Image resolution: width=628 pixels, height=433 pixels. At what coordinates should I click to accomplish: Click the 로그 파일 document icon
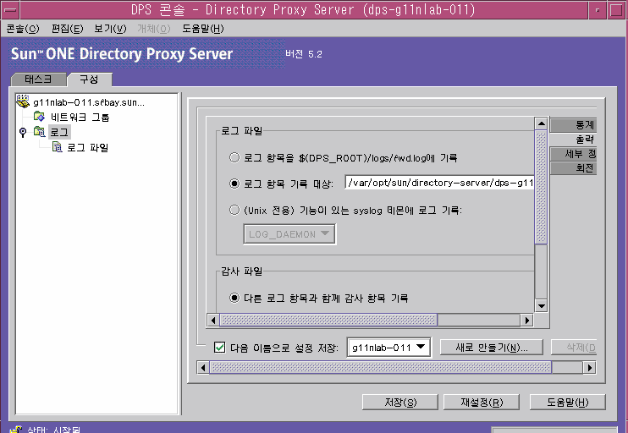(58, 147)
